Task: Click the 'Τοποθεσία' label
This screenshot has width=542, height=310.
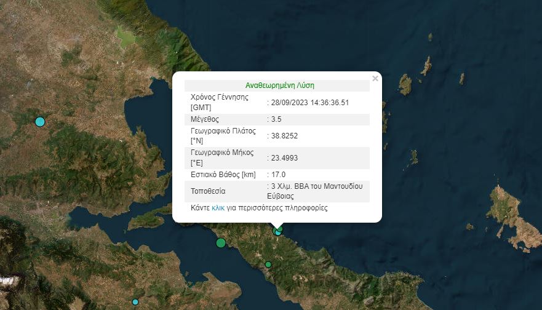Action: (208, 191)
